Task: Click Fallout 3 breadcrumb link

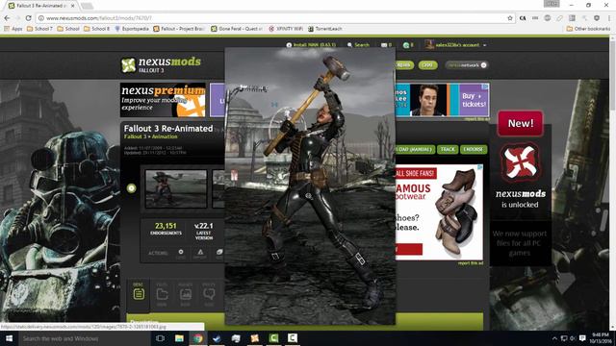Action: point(136,136)
